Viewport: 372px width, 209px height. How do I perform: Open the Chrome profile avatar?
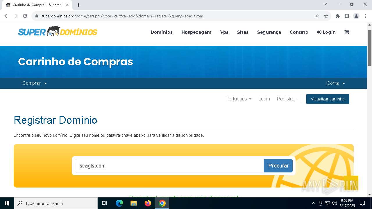click(356, 16)
